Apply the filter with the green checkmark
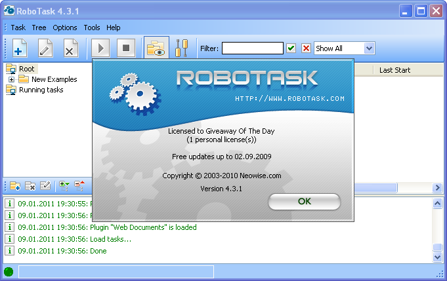Viewport: 447px width, 281px height. [291, 48]
